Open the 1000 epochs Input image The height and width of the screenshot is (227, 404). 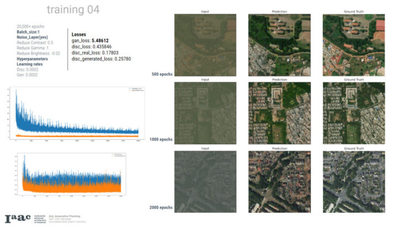(x=205, y=113)
